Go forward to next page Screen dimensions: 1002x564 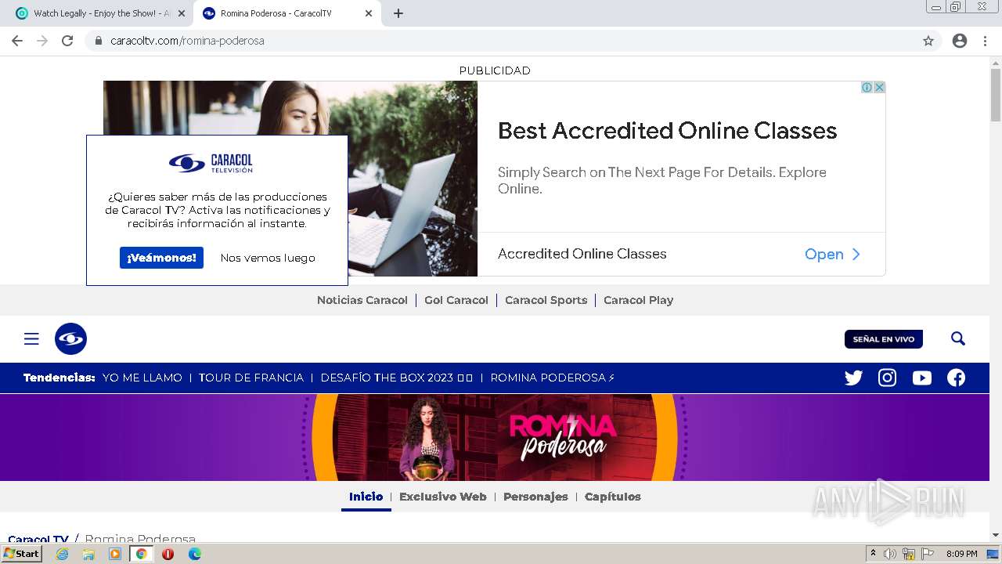[42, 41]
